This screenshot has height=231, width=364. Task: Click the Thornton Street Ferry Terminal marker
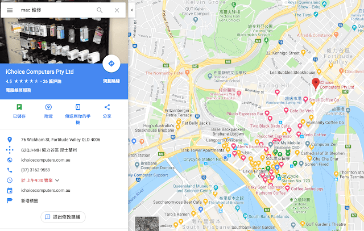tap(336, 174)
